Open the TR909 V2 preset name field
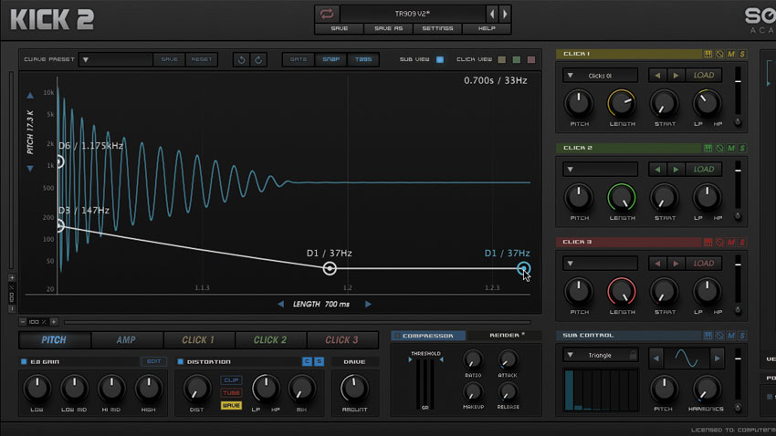Image resolution: width=776 pixels, height=436 pixels. (413, 14)
